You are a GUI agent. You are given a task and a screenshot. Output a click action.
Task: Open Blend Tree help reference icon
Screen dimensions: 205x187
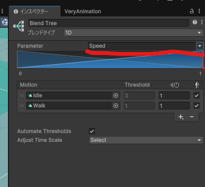[195, 22]
